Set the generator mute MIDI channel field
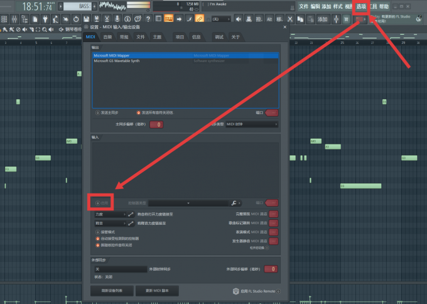Screen dimensions: 427x304 [274, 241]
